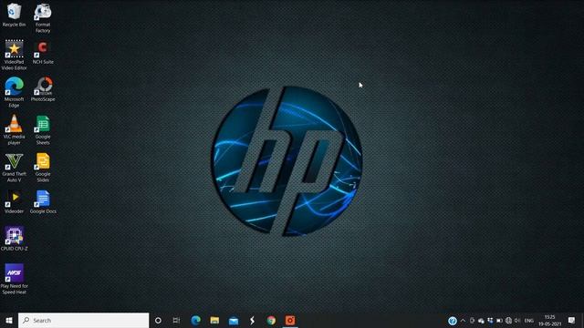This screenshot has height=328, width=584.
Task: Select the PhotoScape desktop shortcut
Action: click(43, 89)
